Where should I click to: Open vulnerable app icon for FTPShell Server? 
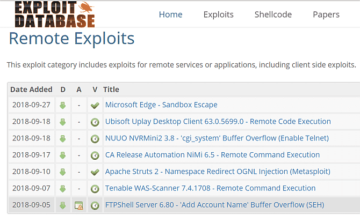pos(79,205)
